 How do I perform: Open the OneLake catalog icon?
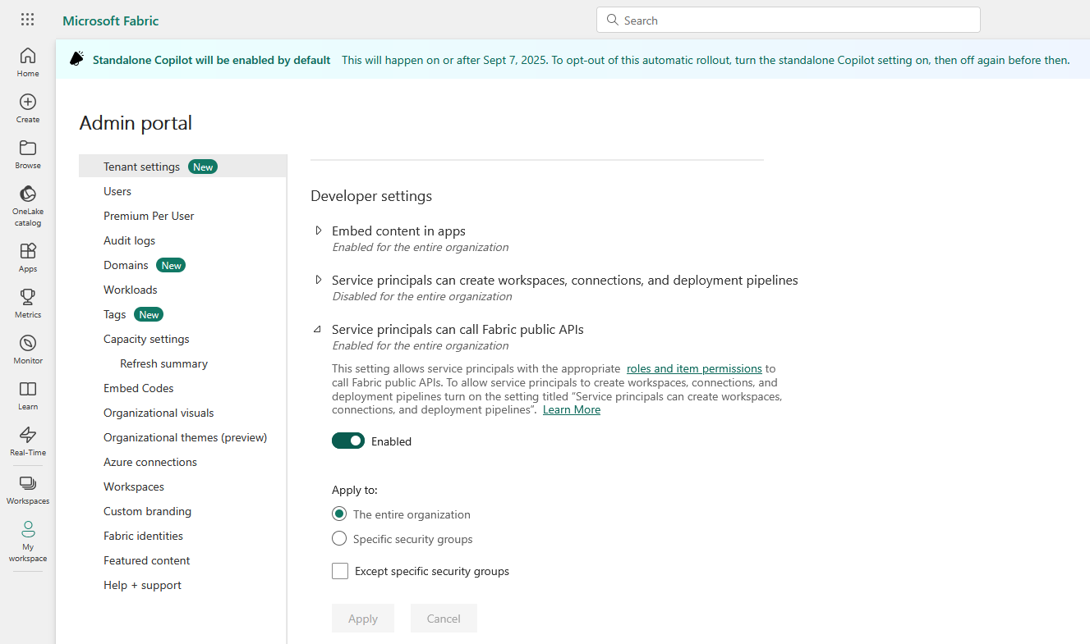[28, 200]
